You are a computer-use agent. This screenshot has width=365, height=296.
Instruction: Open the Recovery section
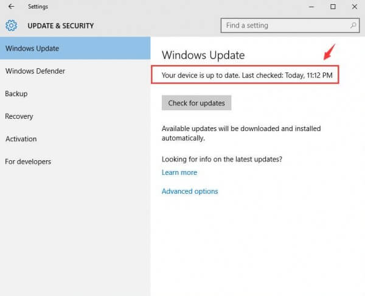[x=75, y=116]
